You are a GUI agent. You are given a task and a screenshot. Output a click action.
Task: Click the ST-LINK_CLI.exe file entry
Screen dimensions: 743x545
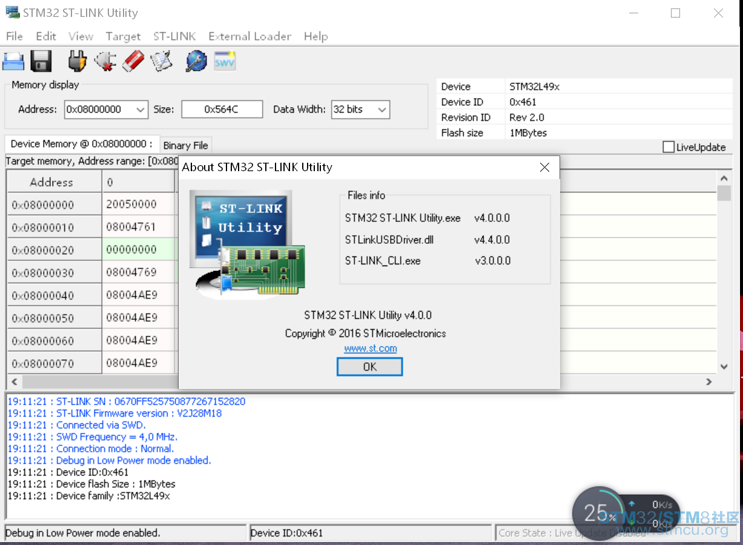383,261
